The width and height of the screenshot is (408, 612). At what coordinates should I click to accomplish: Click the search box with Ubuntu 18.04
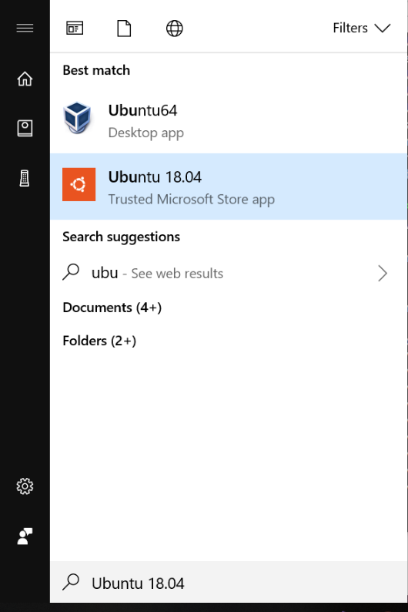229,582
